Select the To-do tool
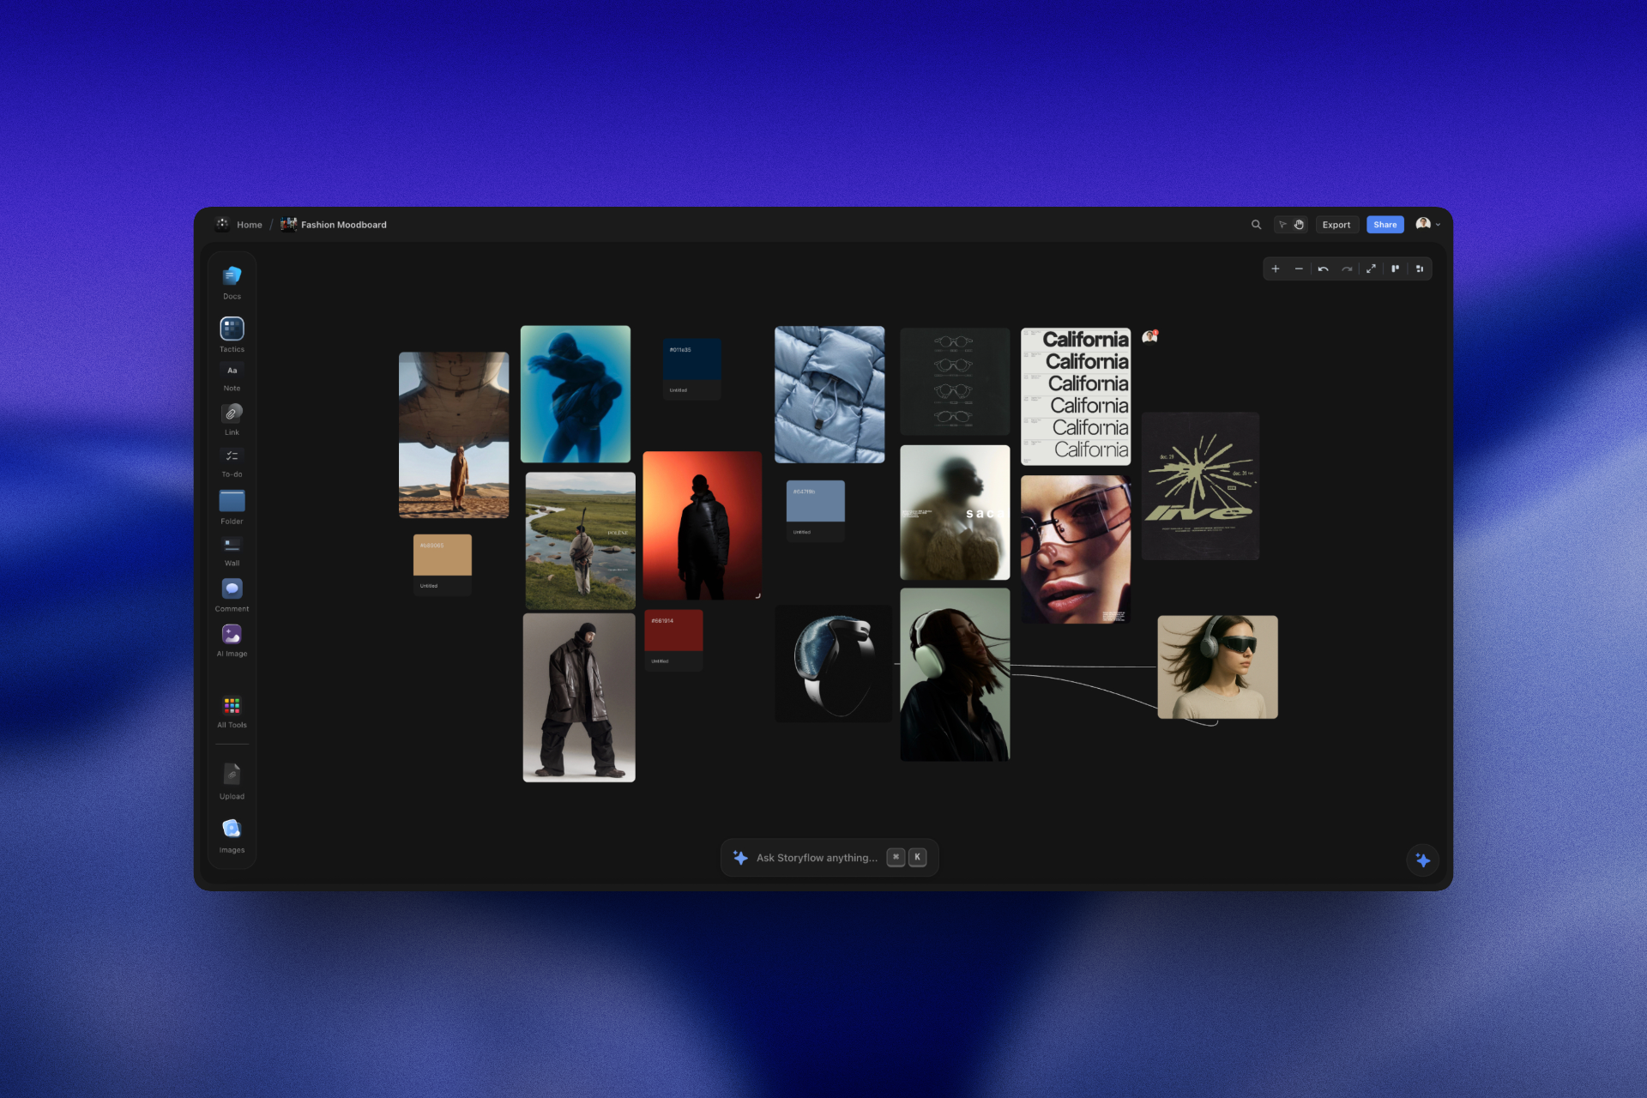This screenshot has height=1098, width=1647. pyautogui.click(x=232, y=456)
